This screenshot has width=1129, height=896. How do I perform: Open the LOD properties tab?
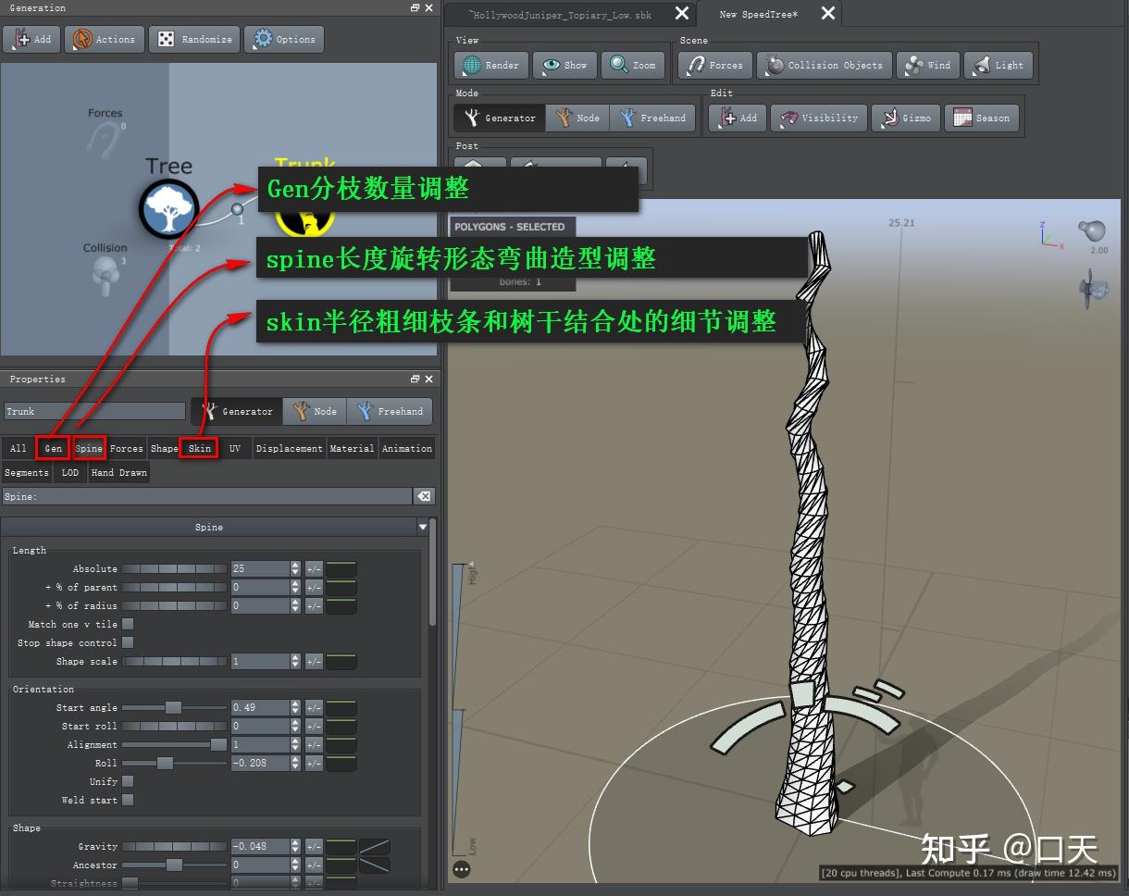pos(70,472)
